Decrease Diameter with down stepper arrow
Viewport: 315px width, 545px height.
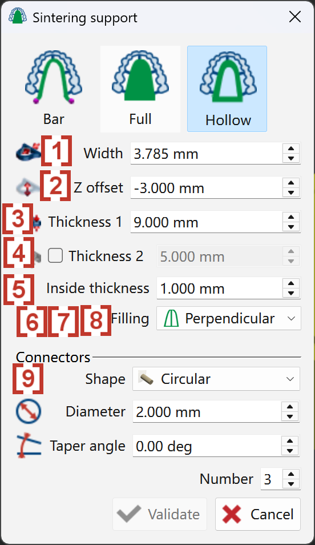point(290,416)
